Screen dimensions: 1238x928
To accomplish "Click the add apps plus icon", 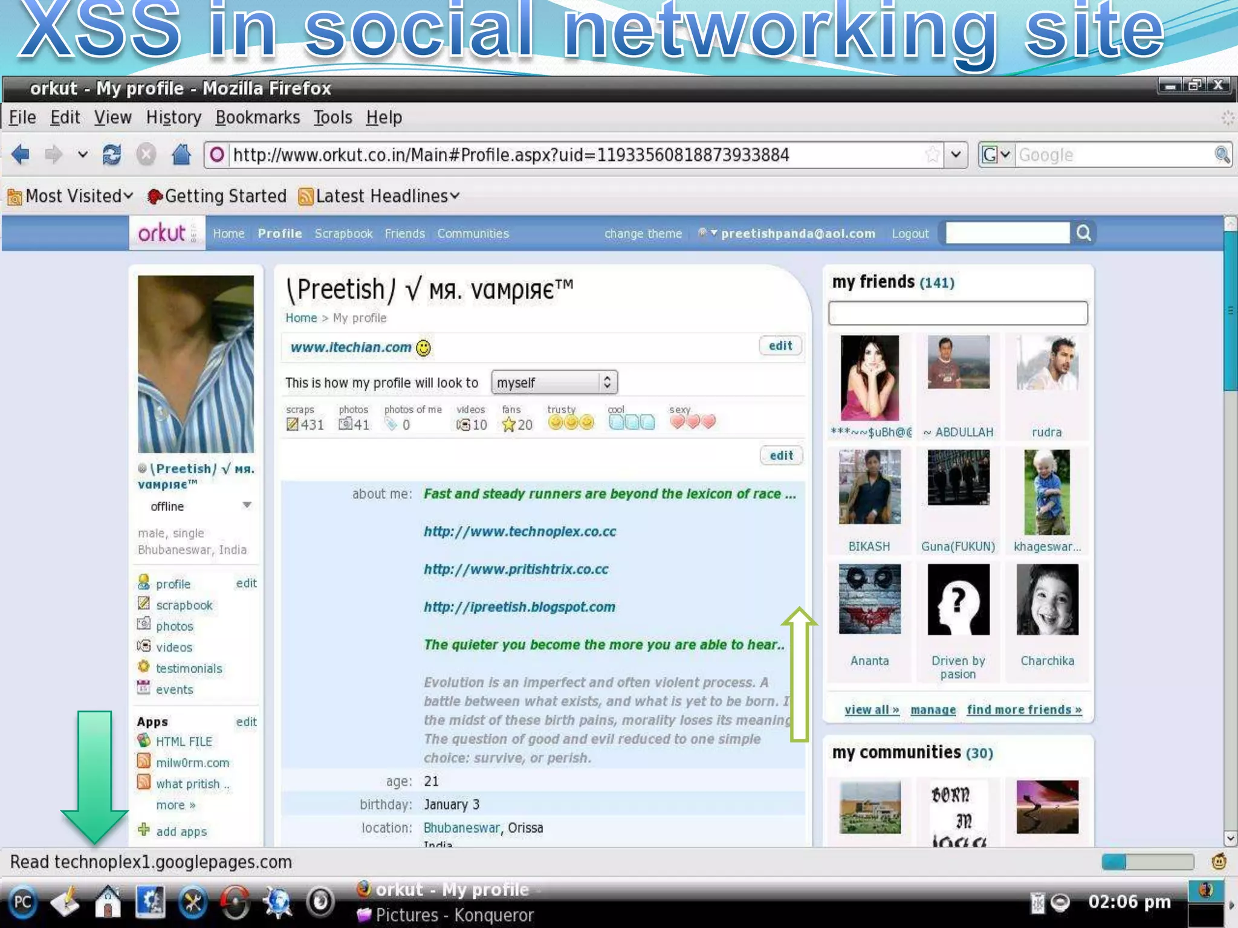I will [144, 830].
